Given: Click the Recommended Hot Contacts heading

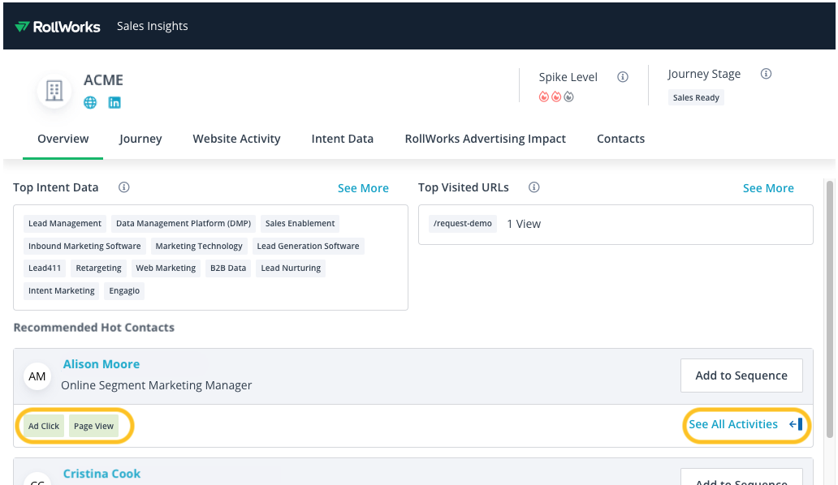Looking at the screenshot, I should coord(94,328).
